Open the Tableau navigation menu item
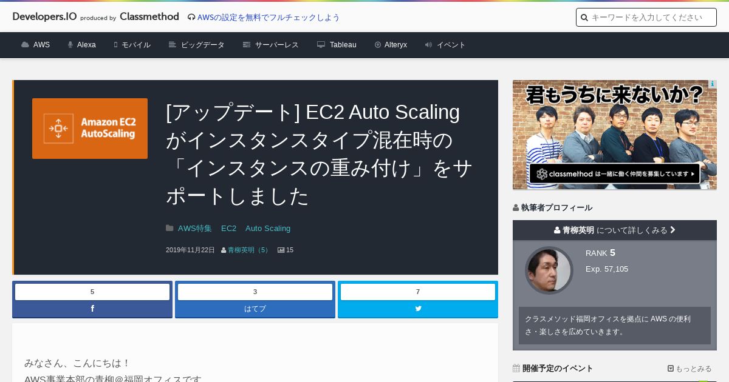729x382 pixels. tap(337, 45)
